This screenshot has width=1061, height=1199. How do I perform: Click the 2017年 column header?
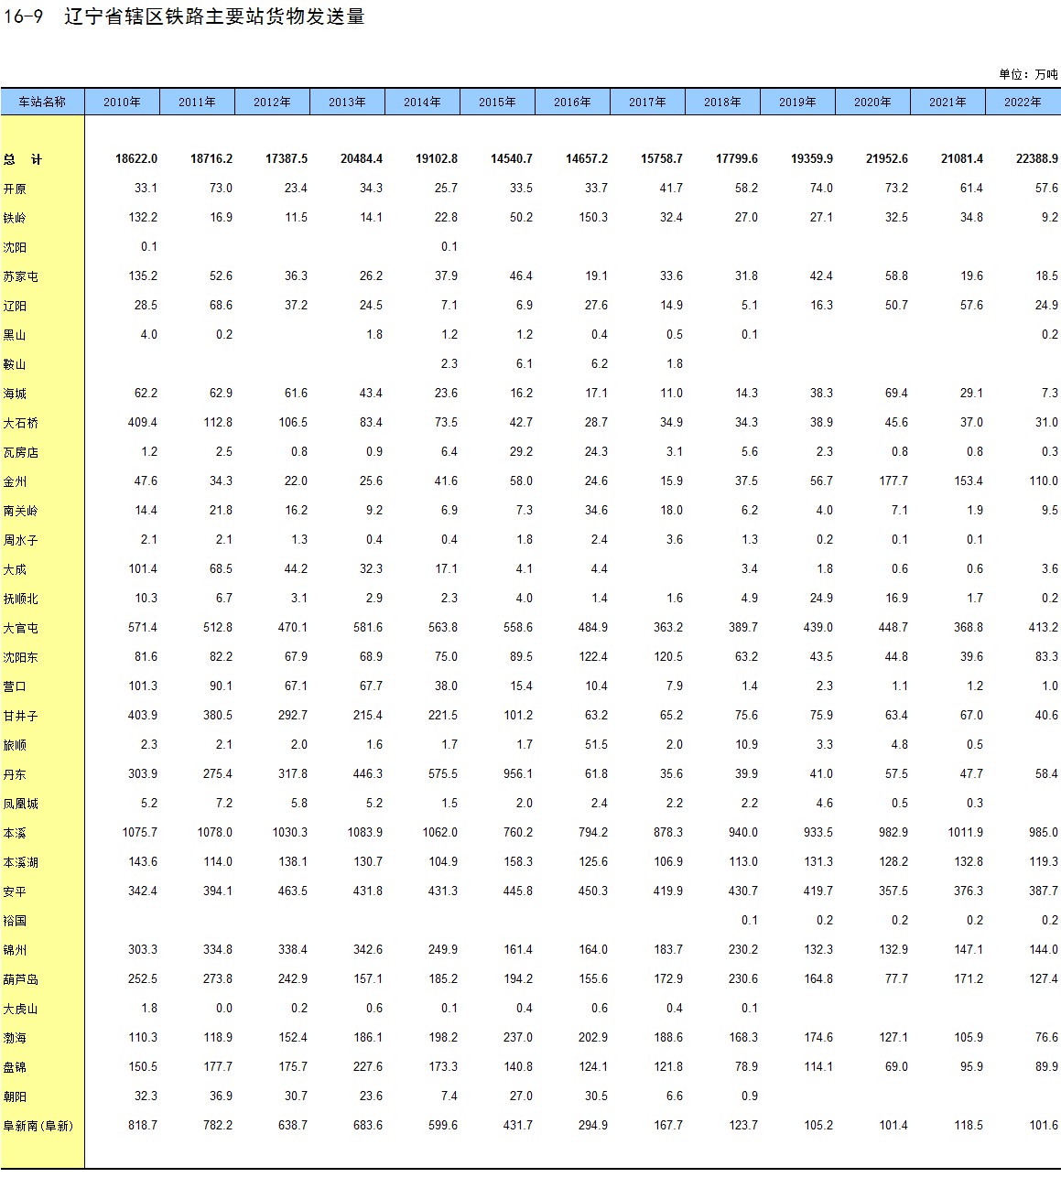point(647,102)
